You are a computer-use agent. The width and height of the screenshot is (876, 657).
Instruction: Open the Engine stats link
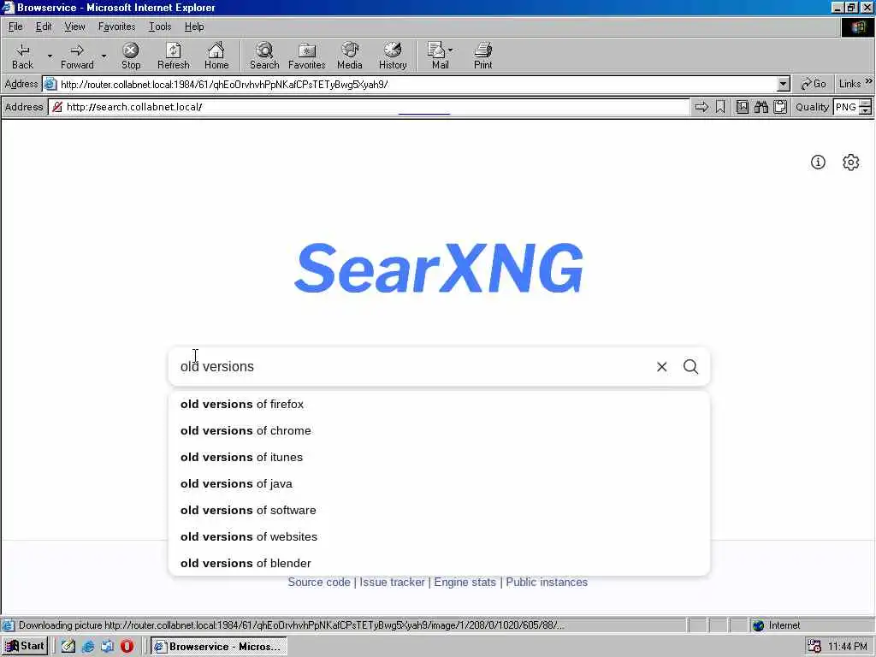[x=465, y=582]
